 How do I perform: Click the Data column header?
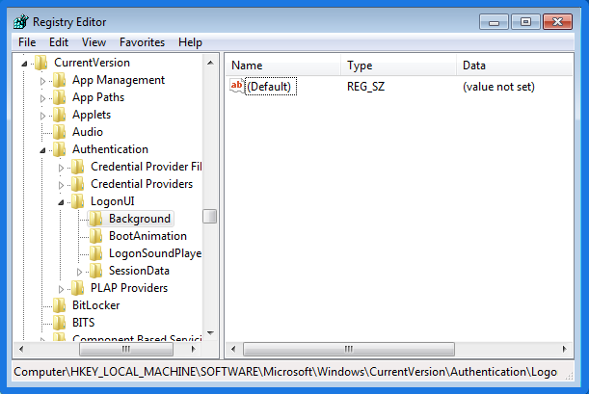click(515, 66)
